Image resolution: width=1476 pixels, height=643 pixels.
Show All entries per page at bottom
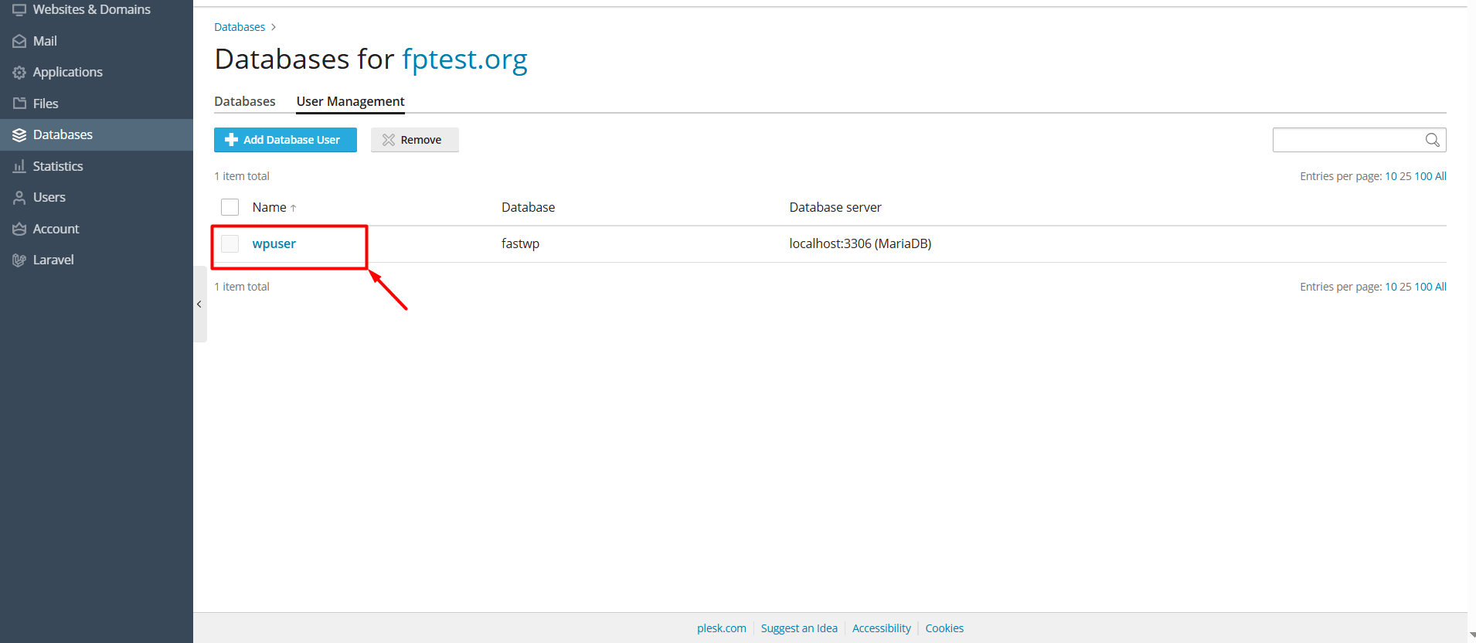1440,287
